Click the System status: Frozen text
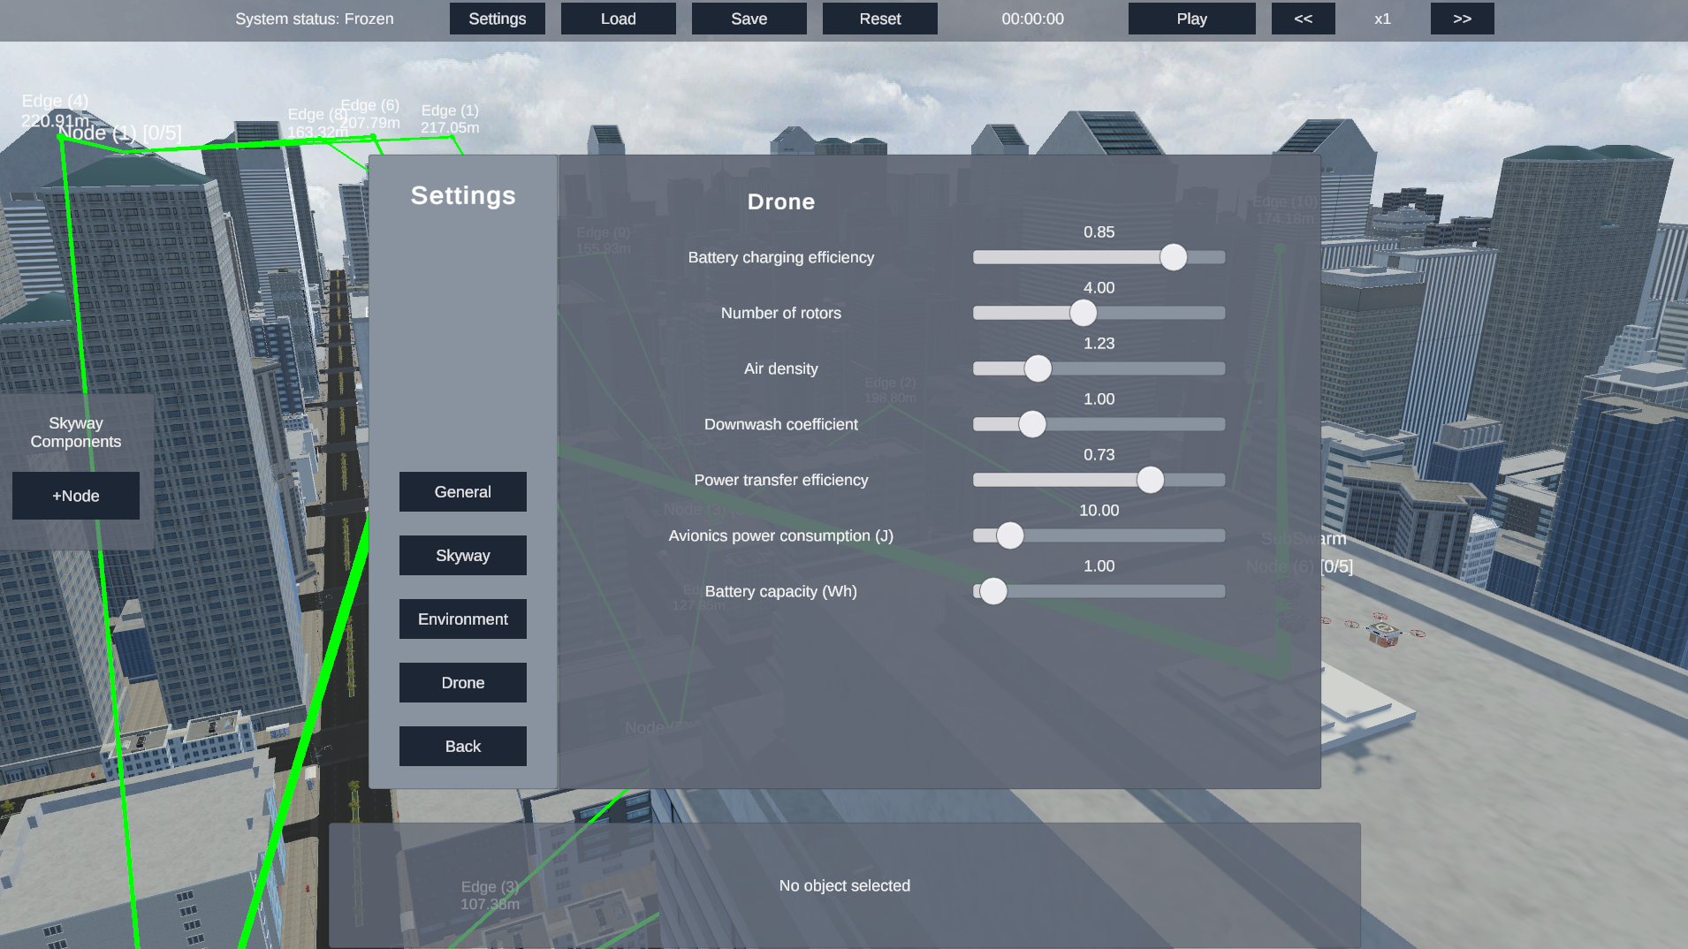The height and width of the screenshot is (949, 1688). [314, 19]
